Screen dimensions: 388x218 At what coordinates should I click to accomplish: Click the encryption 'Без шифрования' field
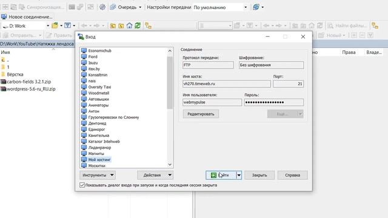click(271, 65)
